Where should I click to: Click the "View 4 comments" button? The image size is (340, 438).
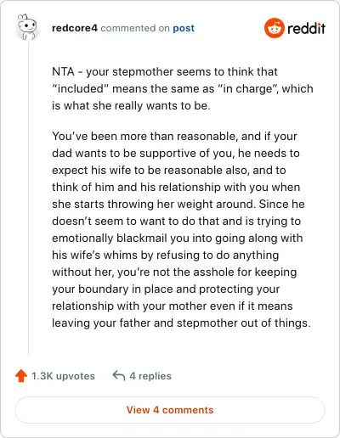pos(170,410)
